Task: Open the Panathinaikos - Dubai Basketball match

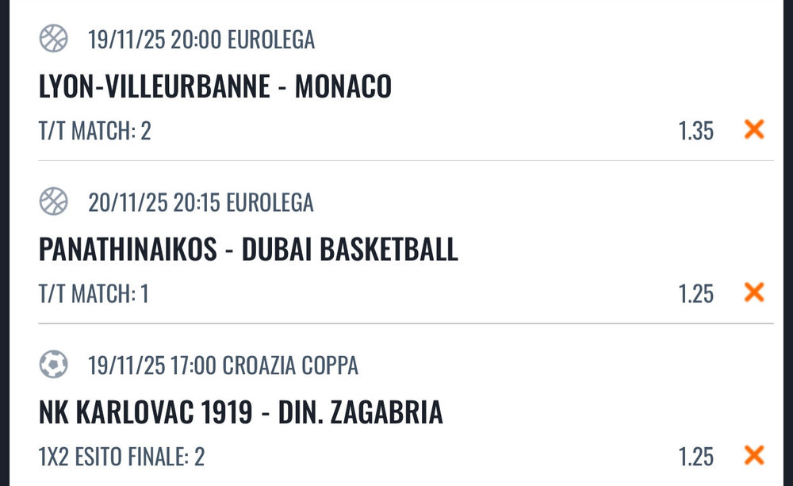Action: point(248,250)
